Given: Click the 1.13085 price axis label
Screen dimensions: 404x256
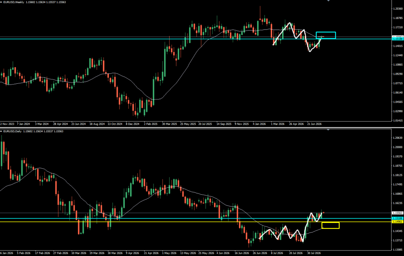Looking at the screenshot, I should pos(398,250).
